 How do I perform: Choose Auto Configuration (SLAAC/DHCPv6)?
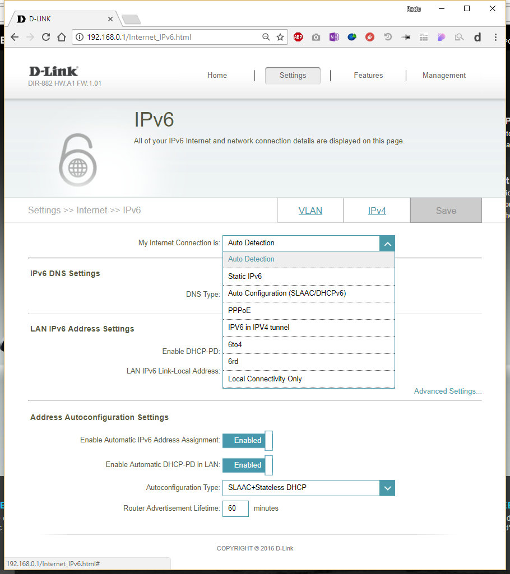pyautogui.click(x=308, y=293)
